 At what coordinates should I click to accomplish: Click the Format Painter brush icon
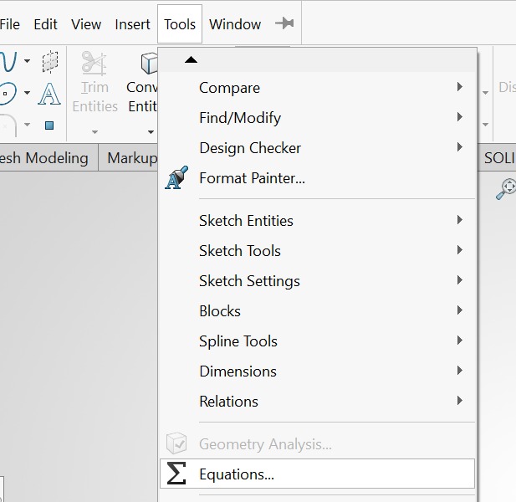pos(176,177)
